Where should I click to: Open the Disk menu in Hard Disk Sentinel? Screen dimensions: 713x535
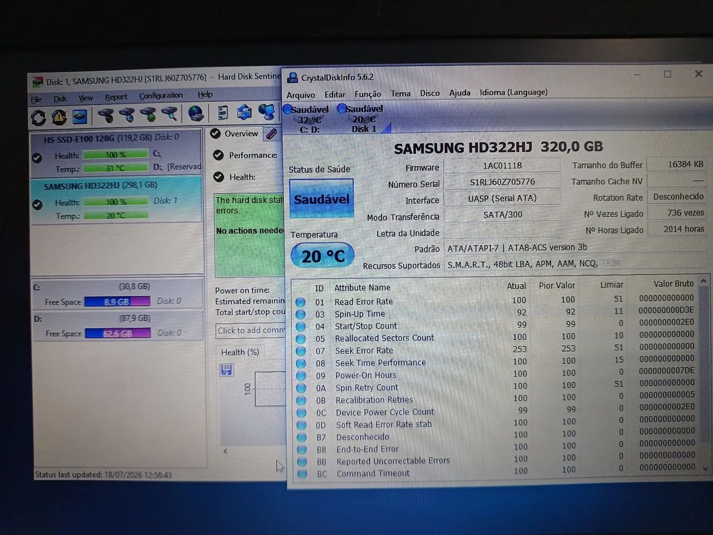click(x=60, y=99)
